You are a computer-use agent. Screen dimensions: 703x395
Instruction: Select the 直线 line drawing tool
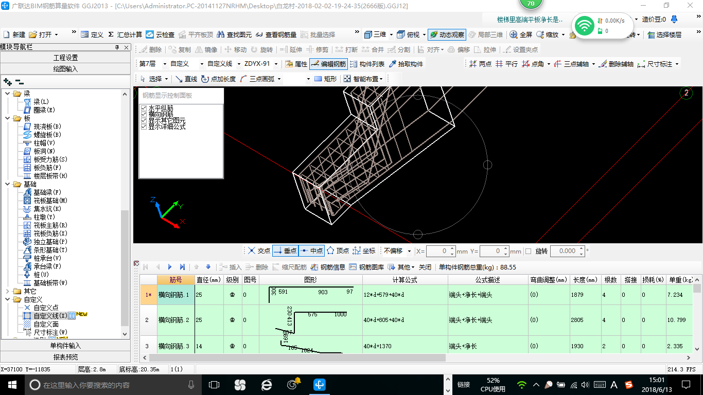tap(186, 79)
